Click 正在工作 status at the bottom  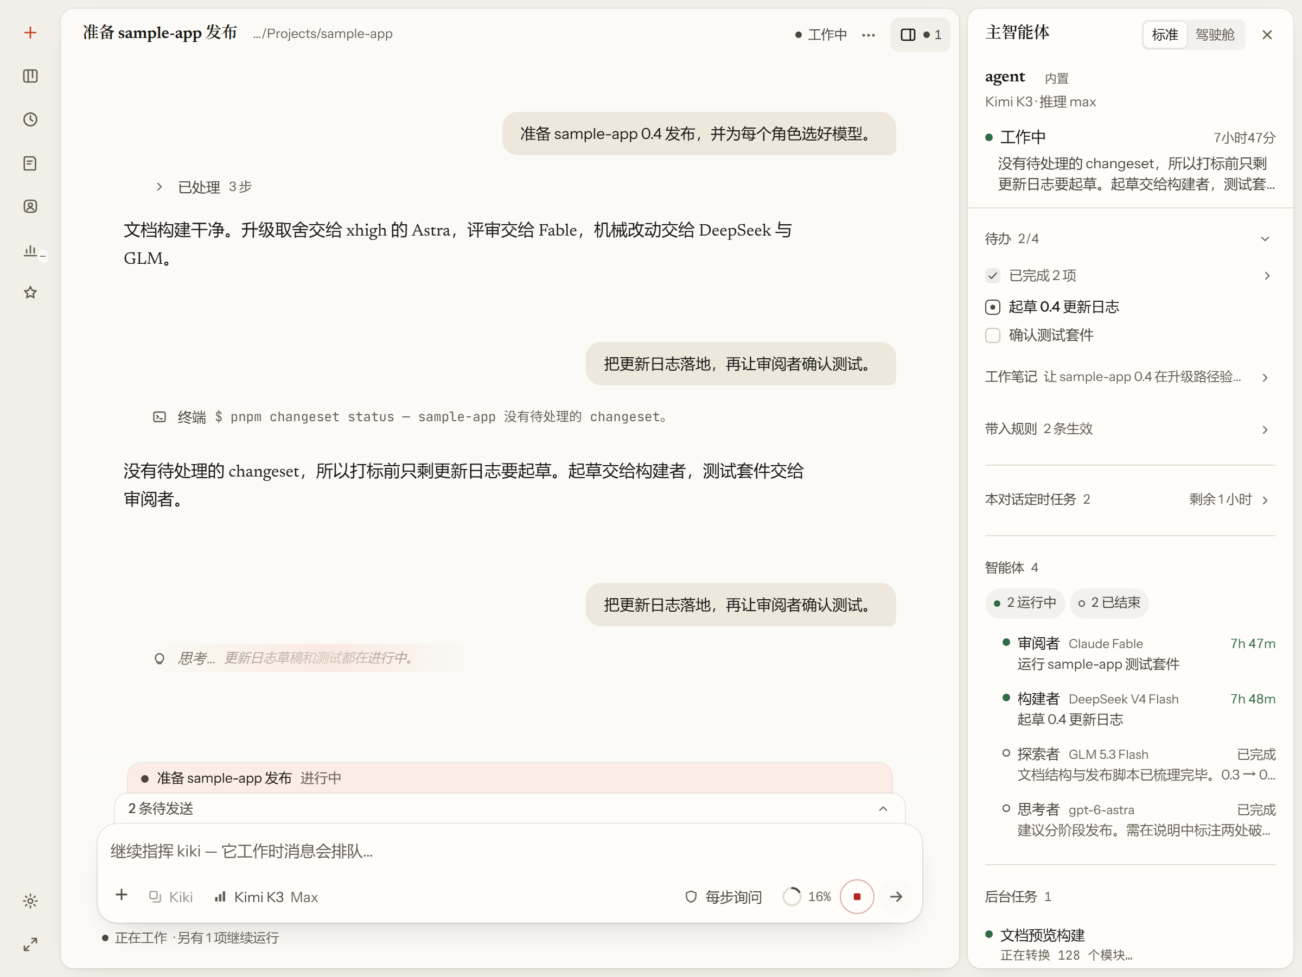point(190,937)
